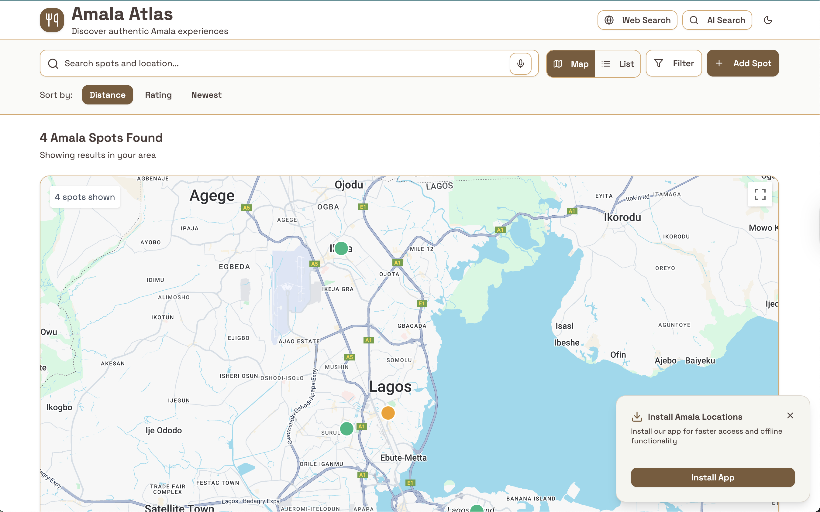Viewport: 820px width, 512px height.
Task: Focus the search spots and location field
Action: pyautogui.click(x=278, y=63)
